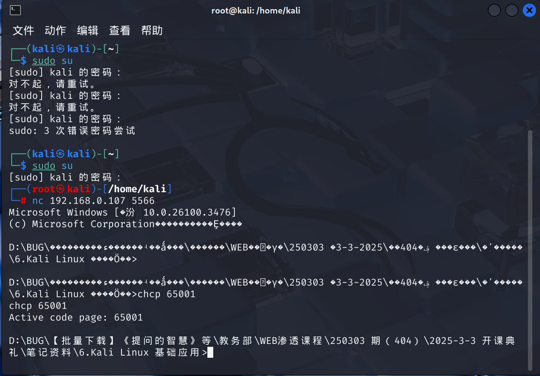The height and width of the screenshot is (376, 540).
Task: Open the 文件 menu
Action: click(23, 30)
